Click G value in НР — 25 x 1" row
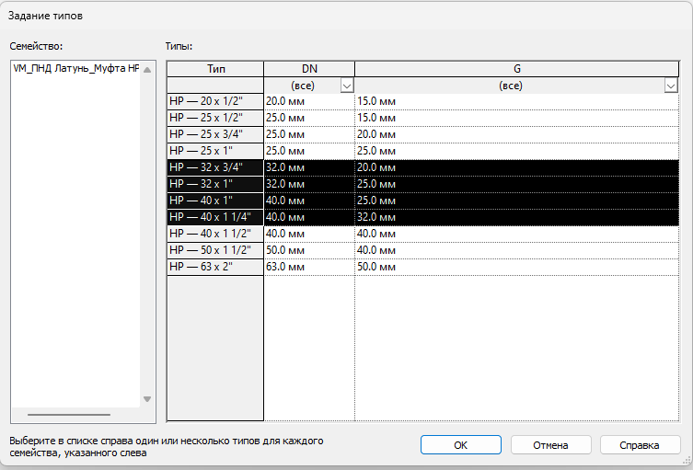Viewport: 693px width, 470px height. tap(516, 151)
